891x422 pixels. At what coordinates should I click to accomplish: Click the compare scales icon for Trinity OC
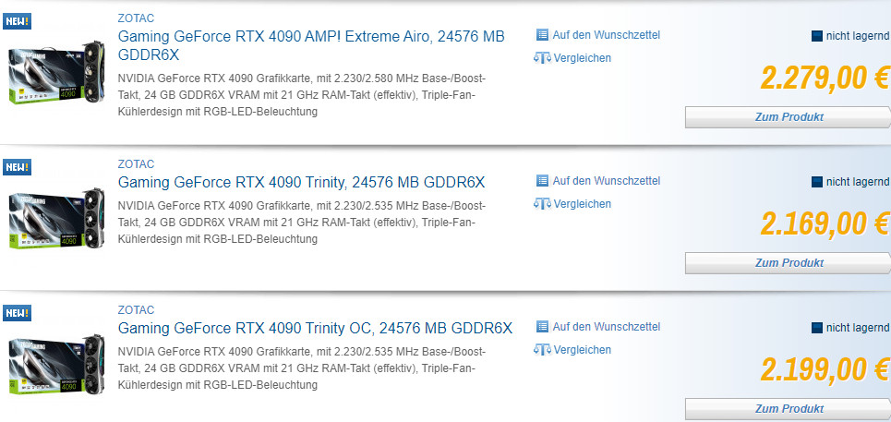pos(542,350)
